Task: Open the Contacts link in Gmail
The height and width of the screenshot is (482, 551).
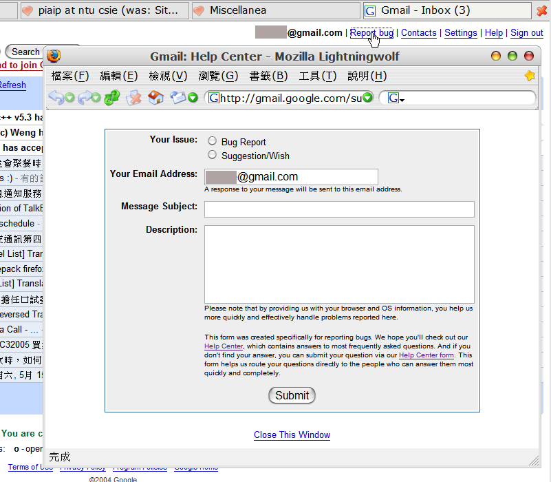Action: [419, 33]
